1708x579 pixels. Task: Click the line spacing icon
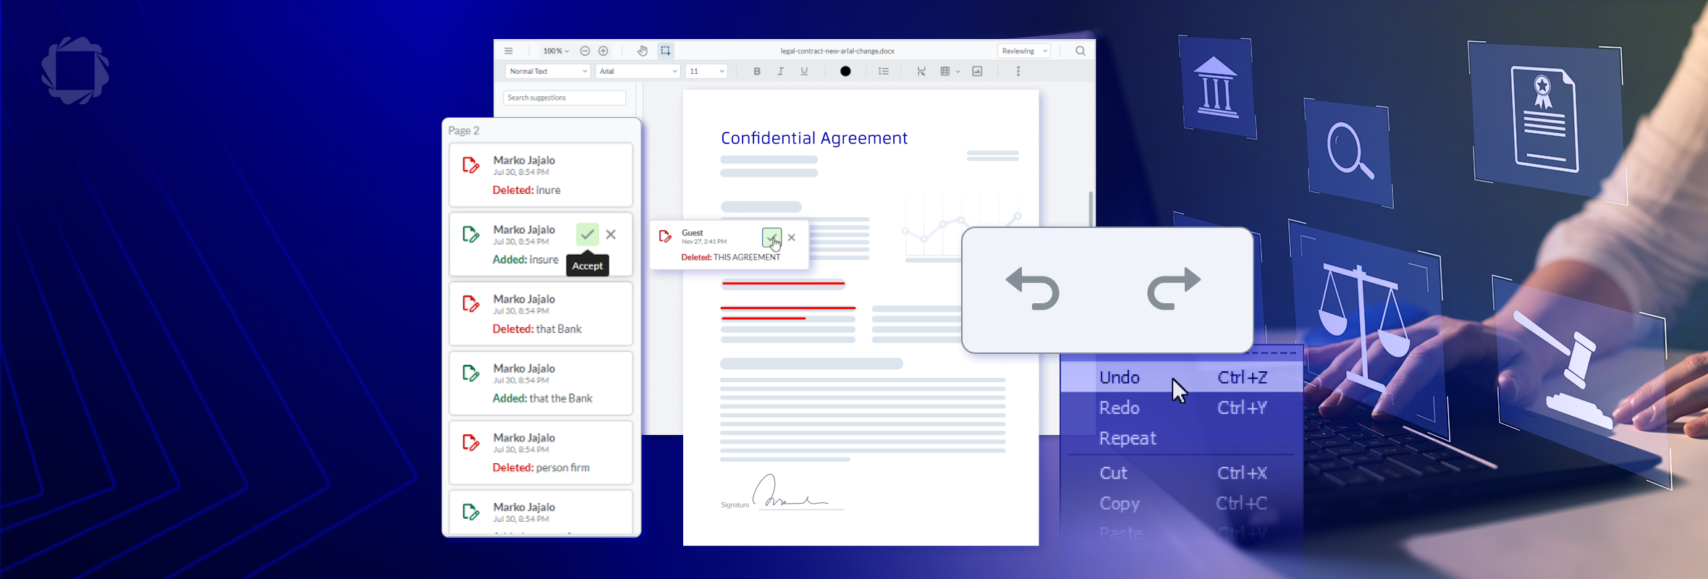pyautogui.click(x=884, y=72)
